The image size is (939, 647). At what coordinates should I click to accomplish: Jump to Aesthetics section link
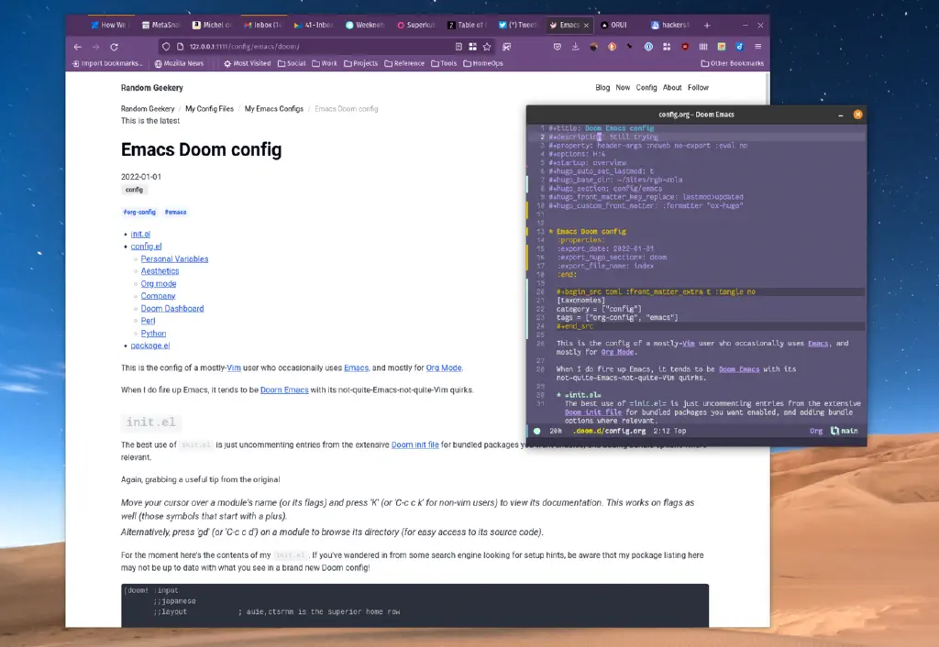point(160,271)
